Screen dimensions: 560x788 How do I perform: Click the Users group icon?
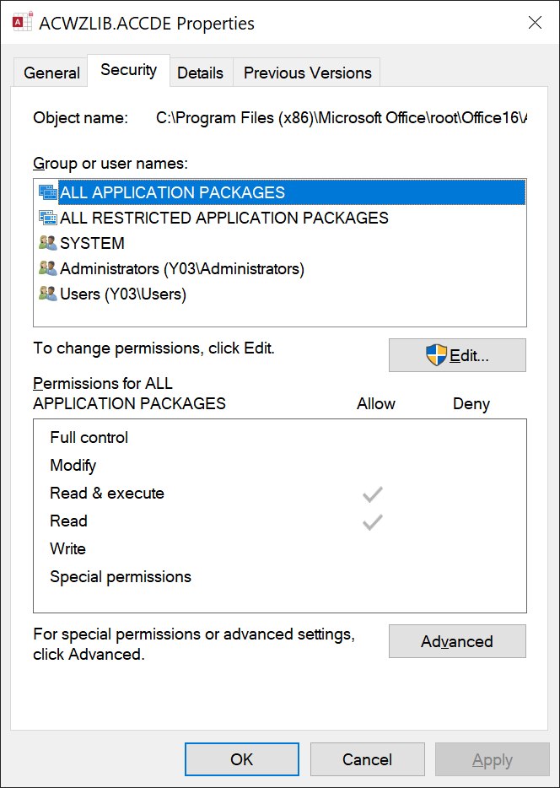click(47, 294)
